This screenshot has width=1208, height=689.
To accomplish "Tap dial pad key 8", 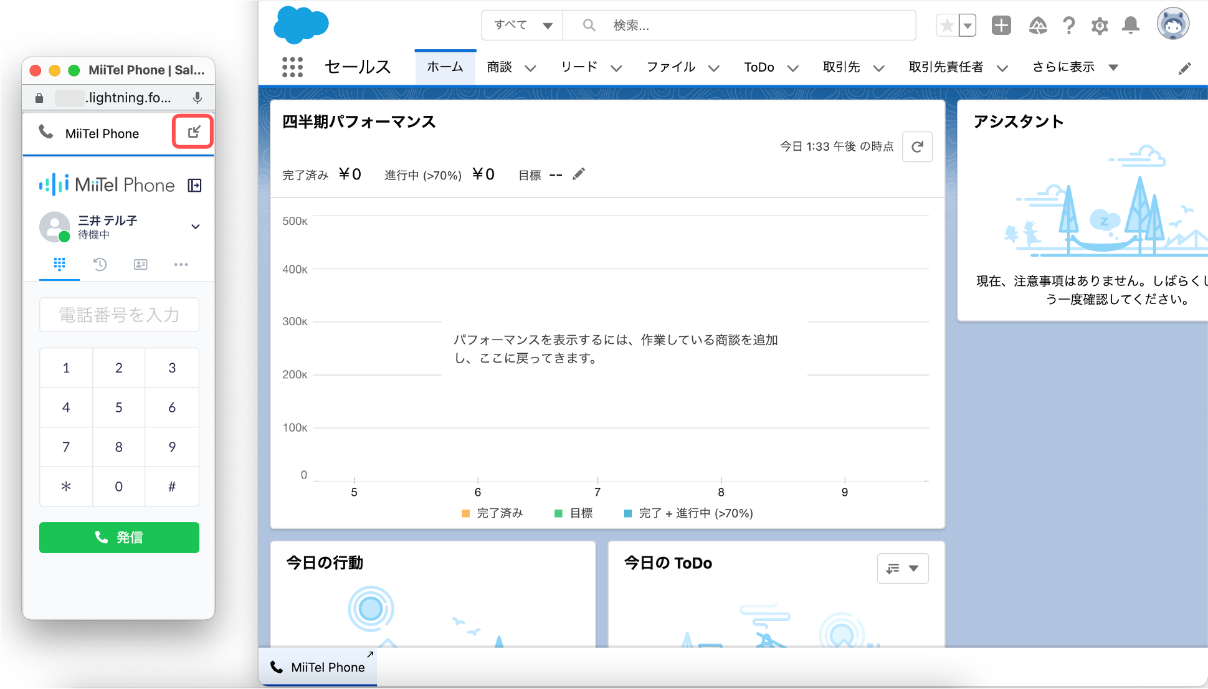I will pyautogui.click(x=118, y=447).
